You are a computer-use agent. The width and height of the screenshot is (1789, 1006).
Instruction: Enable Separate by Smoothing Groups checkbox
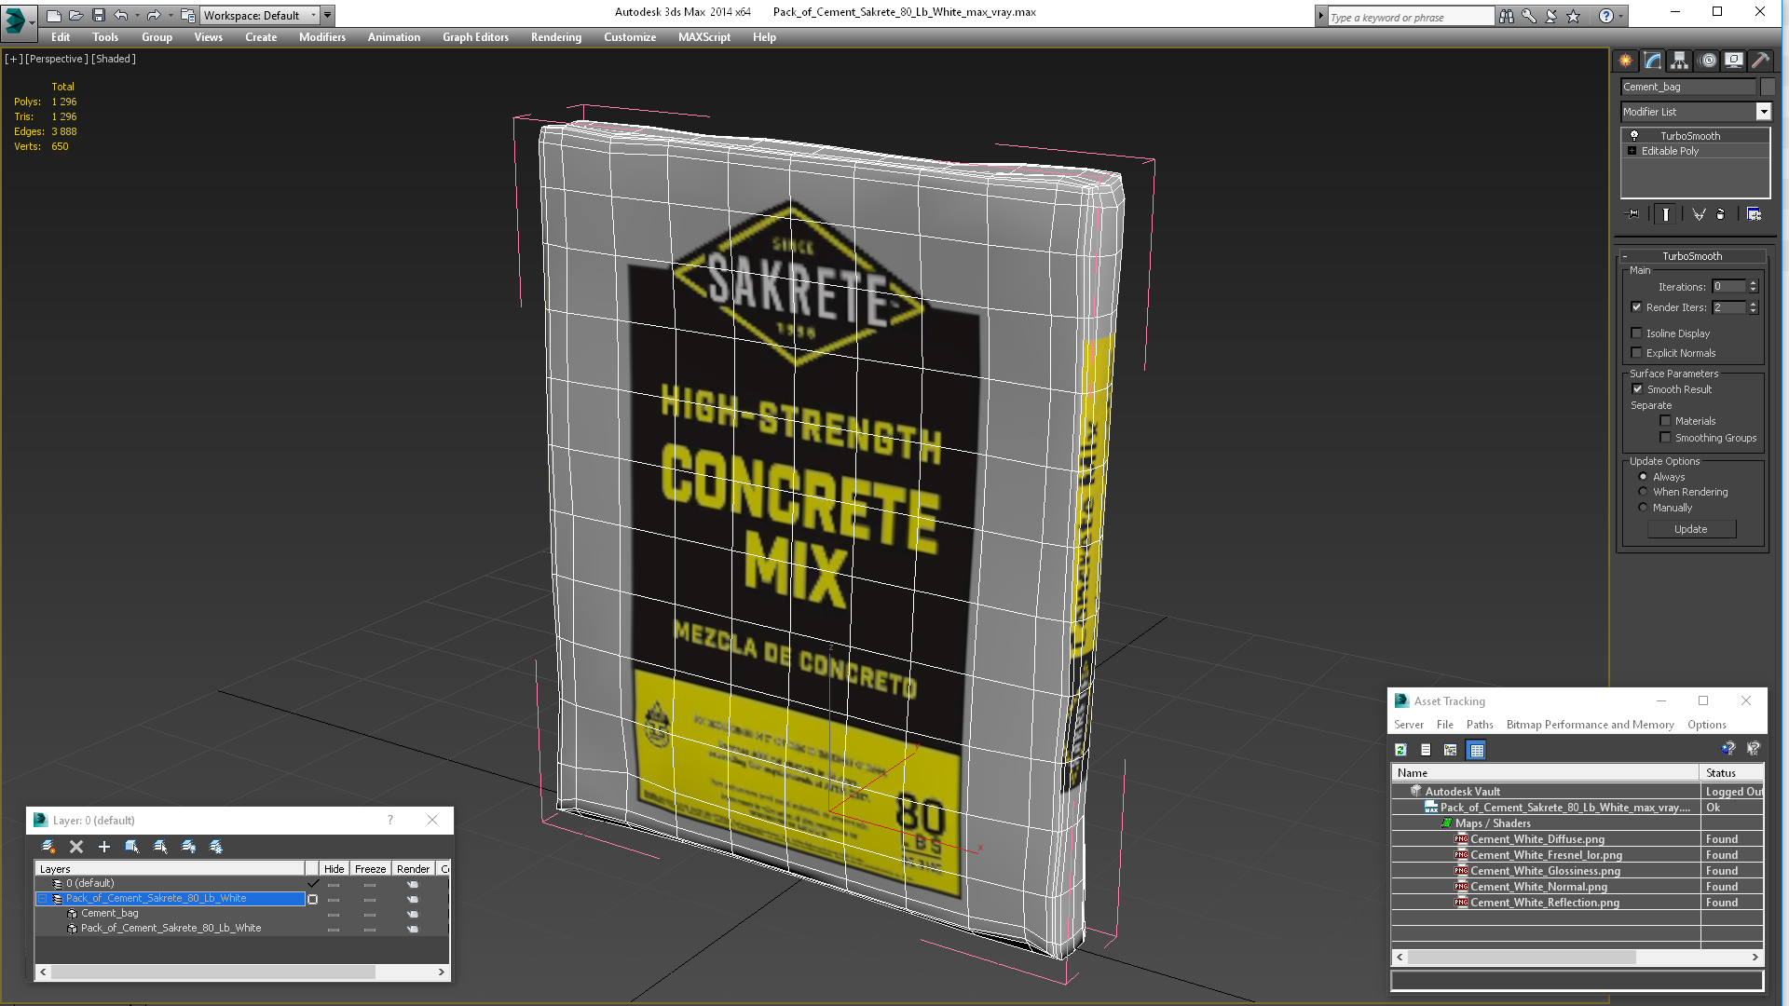click(1665, 438)
